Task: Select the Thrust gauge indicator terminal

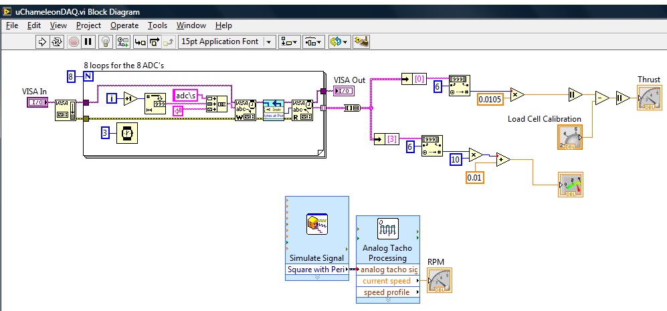Action: (x=650, y=98)
